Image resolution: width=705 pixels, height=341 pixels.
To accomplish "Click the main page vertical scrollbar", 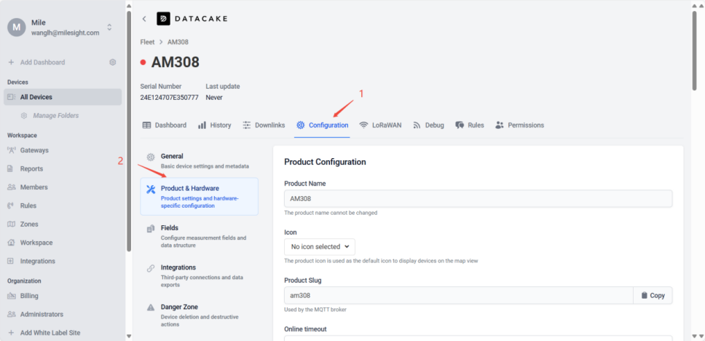I will (695, 50).
